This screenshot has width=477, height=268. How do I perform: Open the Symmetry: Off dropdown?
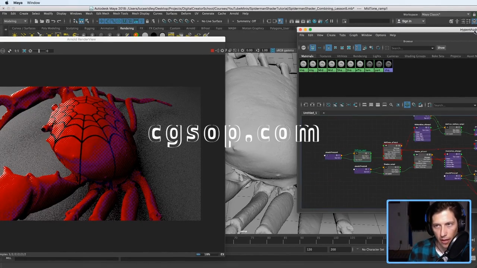point(247,21)
